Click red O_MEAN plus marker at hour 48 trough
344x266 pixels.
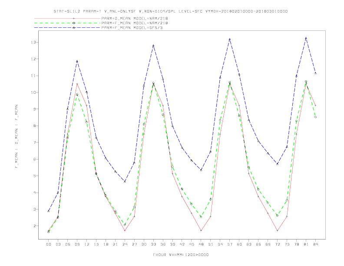tap(201, 231)
